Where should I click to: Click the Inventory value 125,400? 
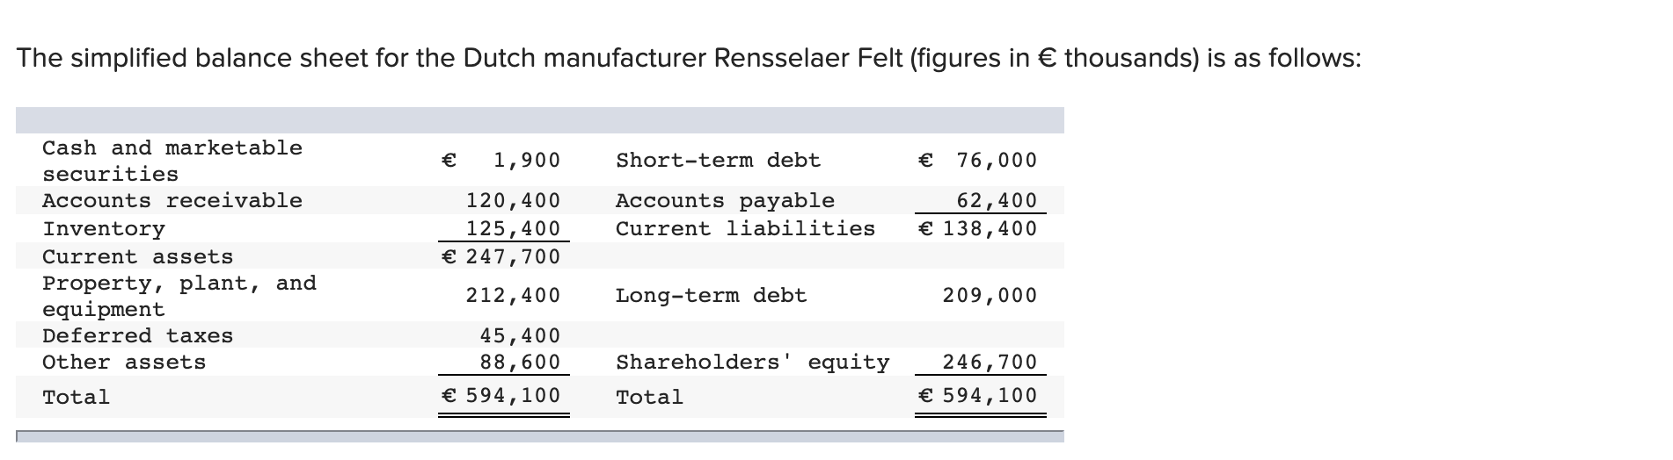click(513, 228)
